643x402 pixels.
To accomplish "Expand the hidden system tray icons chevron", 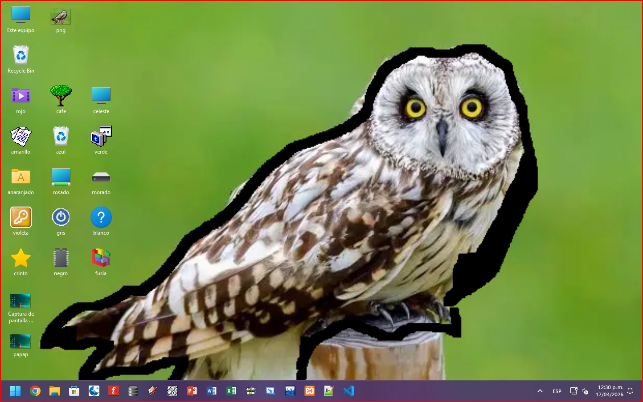I will (540, 391).
